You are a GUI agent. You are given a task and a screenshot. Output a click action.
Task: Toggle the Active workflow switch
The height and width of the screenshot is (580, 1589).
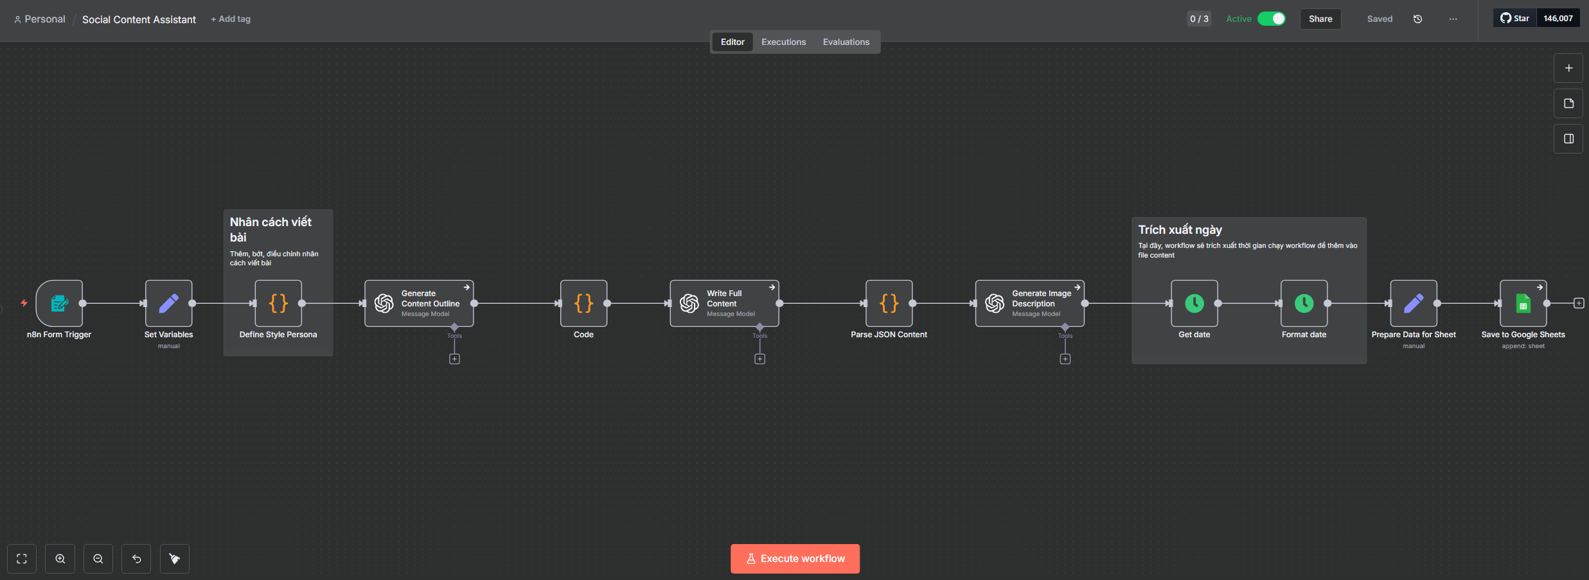[1271, 19]
